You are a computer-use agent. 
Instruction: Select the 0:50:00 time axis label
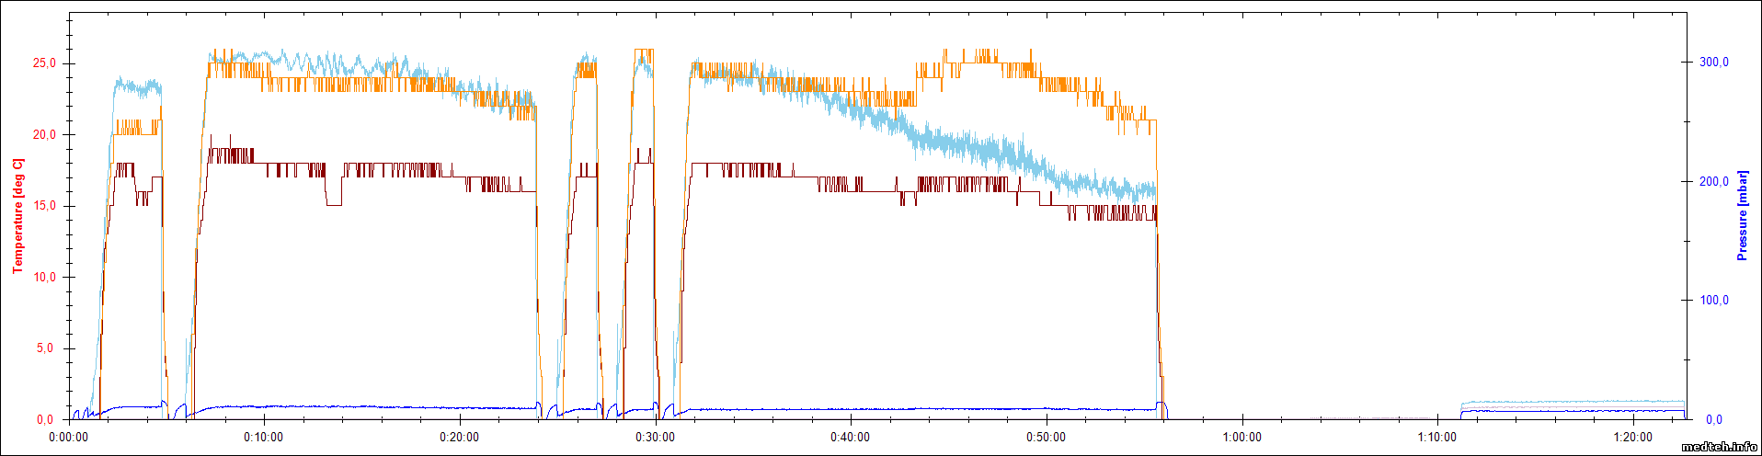click(x=1047, y=438)
